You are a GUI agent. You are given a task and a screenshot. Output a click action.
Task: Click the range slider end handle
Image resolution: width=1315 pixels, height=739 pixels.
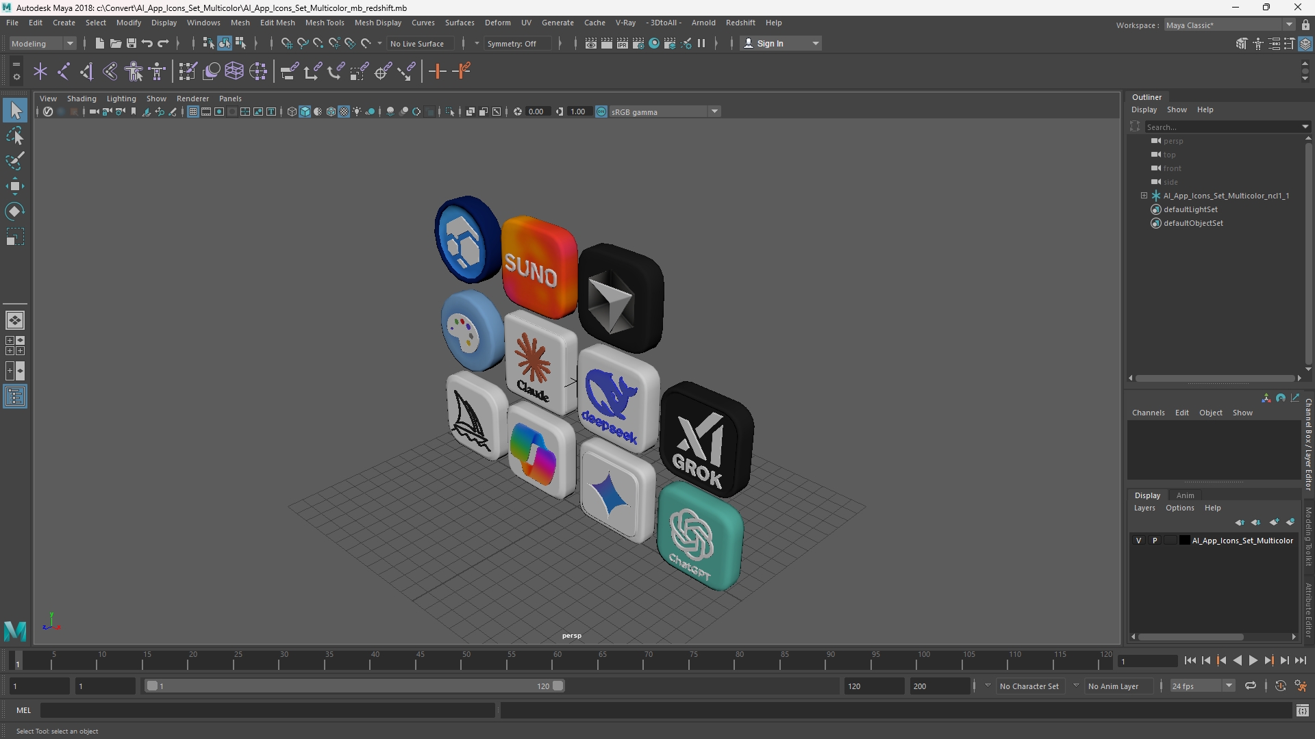(558, 686)
